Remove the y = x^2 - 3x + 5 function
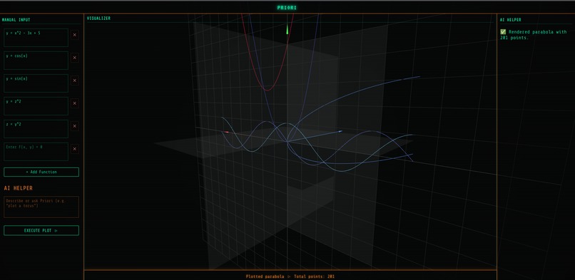The height and width of the screenshot is (280, 575). pyautogui.click(x=75, y=35)
